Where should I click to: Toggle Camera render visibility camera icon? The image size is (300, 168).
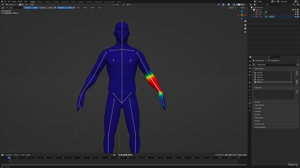298,12
